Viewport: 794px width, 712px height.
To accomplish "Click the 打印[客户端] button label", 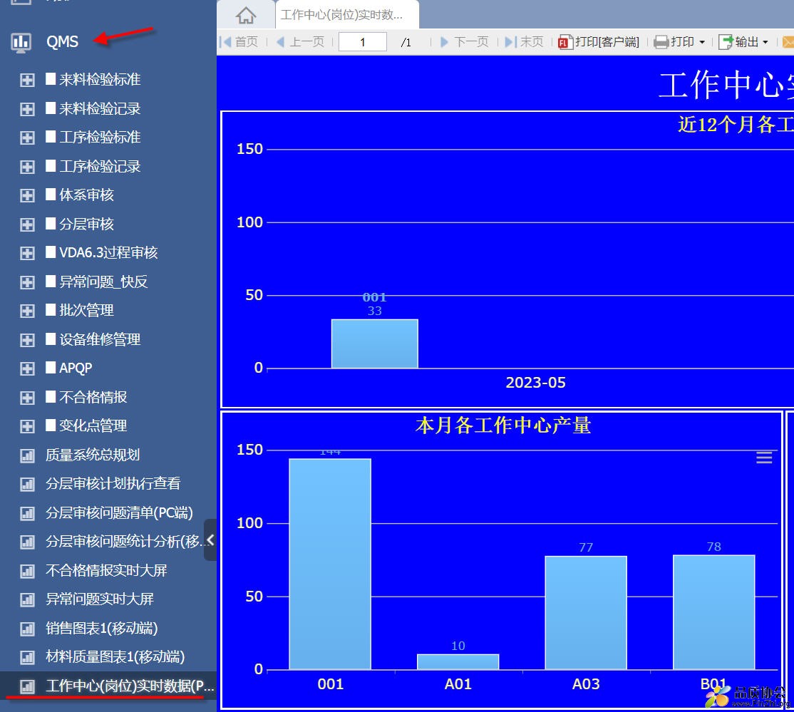I will (607, 42).
